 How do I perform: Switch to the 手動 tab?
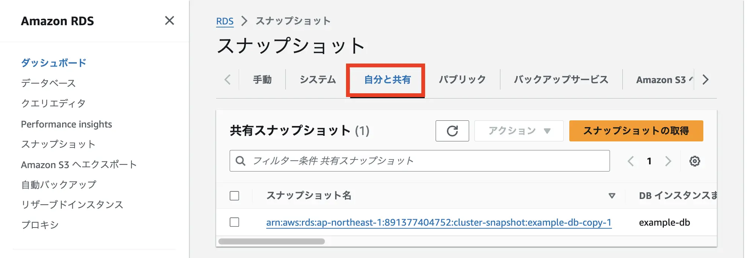[x=262, y=80]
